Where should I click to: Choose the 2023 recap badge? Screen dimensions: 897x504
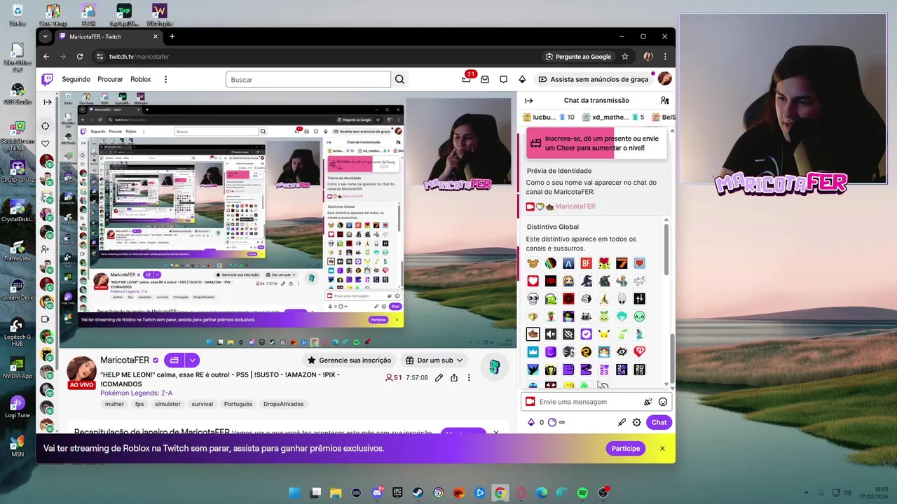click(x=604, y=370)
